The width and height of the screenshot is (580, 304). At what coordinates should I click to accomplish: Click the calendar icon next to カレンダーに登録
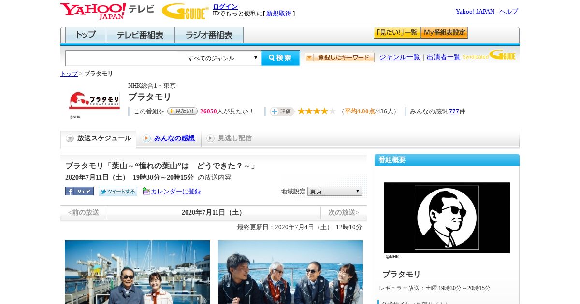146,191
